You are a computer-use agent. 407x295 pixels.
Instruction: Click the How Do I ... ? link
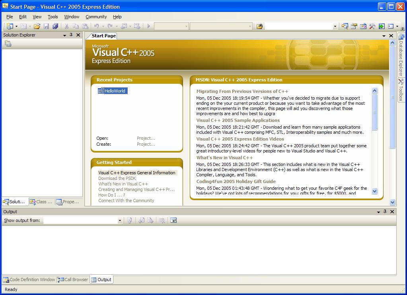click(112, 195)
